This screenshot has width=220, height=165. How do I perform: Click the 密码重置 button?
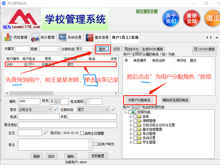[98, 156]
